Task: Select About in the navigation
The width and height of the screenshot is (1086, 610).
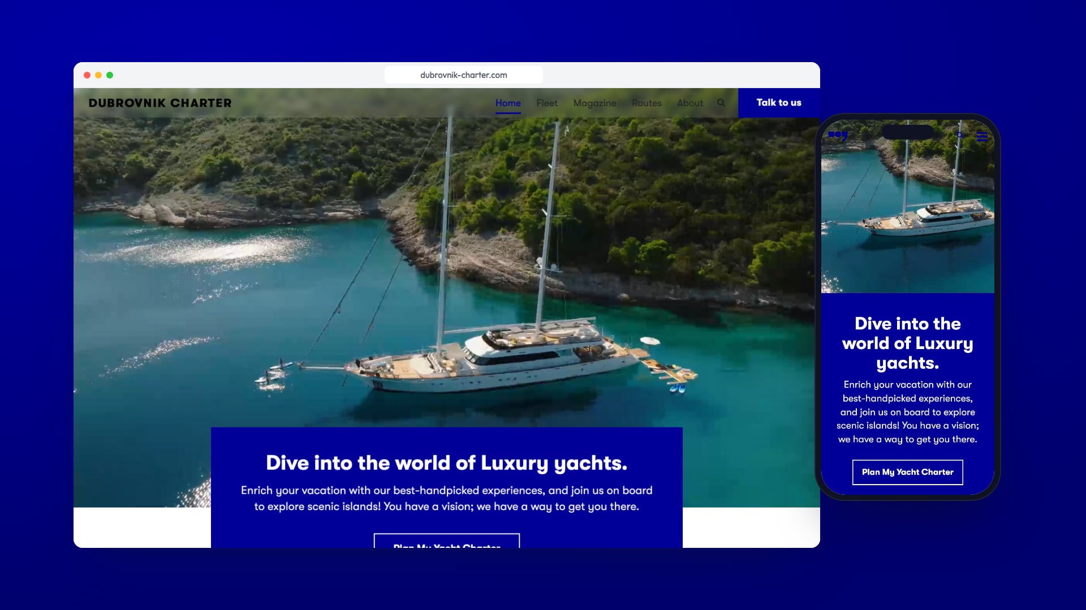Action: [690, 103]
